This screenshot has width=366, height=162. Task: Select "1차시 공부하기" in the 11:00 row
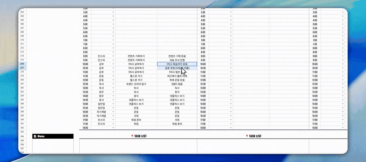tap(136, 72)
